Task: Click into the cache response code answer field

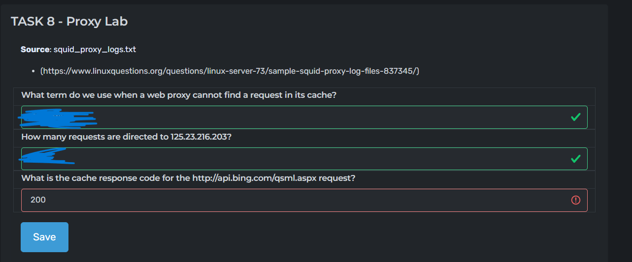Action: coord(296,200)
